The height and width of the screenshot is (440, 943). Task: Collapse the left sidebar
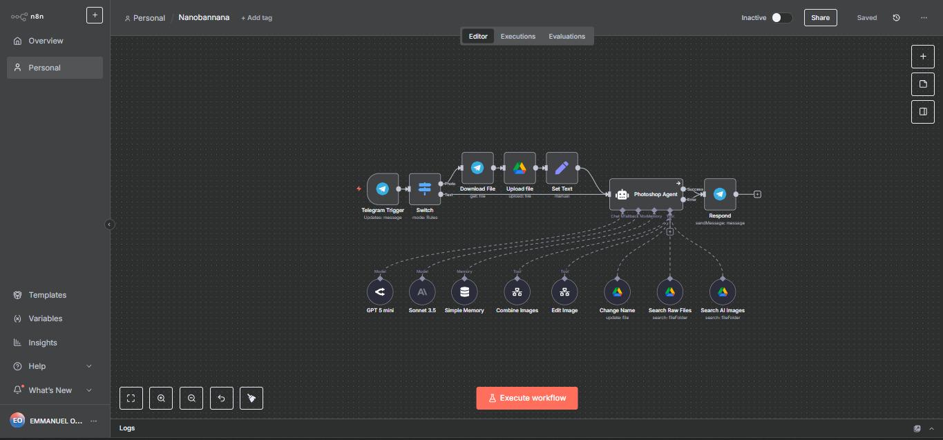point(109,224)
